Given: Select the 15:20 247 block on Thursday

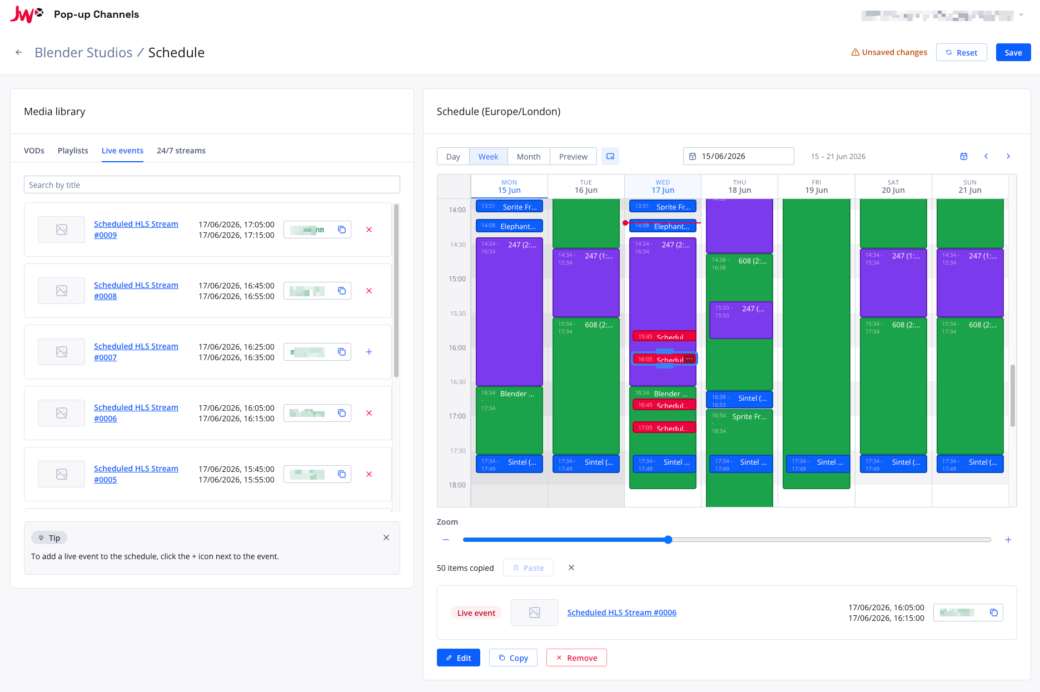Looking at the screenshot, I should 741,320.
